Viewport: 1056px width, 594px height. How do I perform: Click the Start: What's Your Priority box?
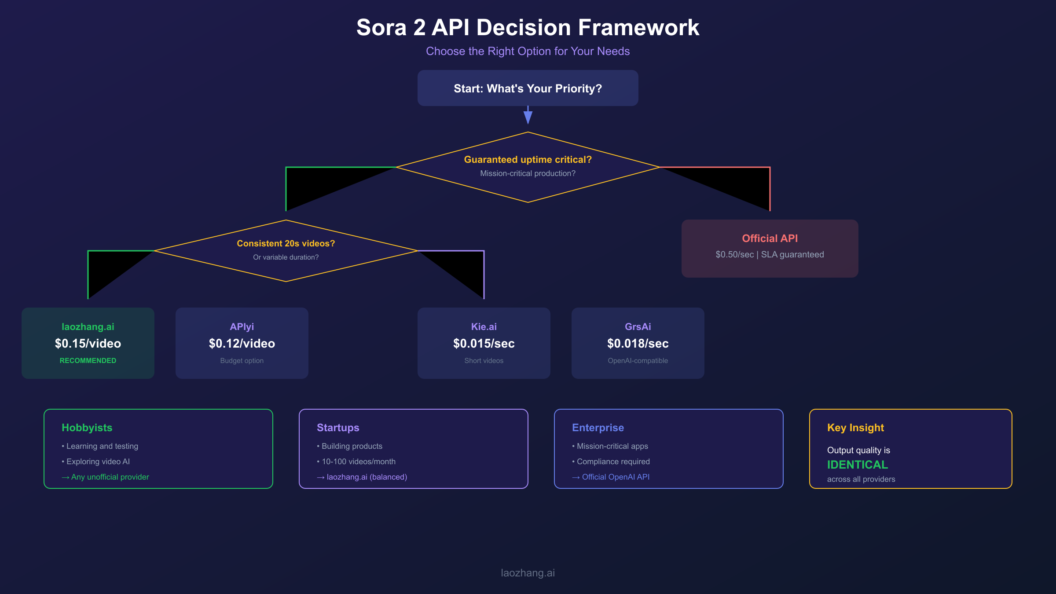tap(528, 88)
